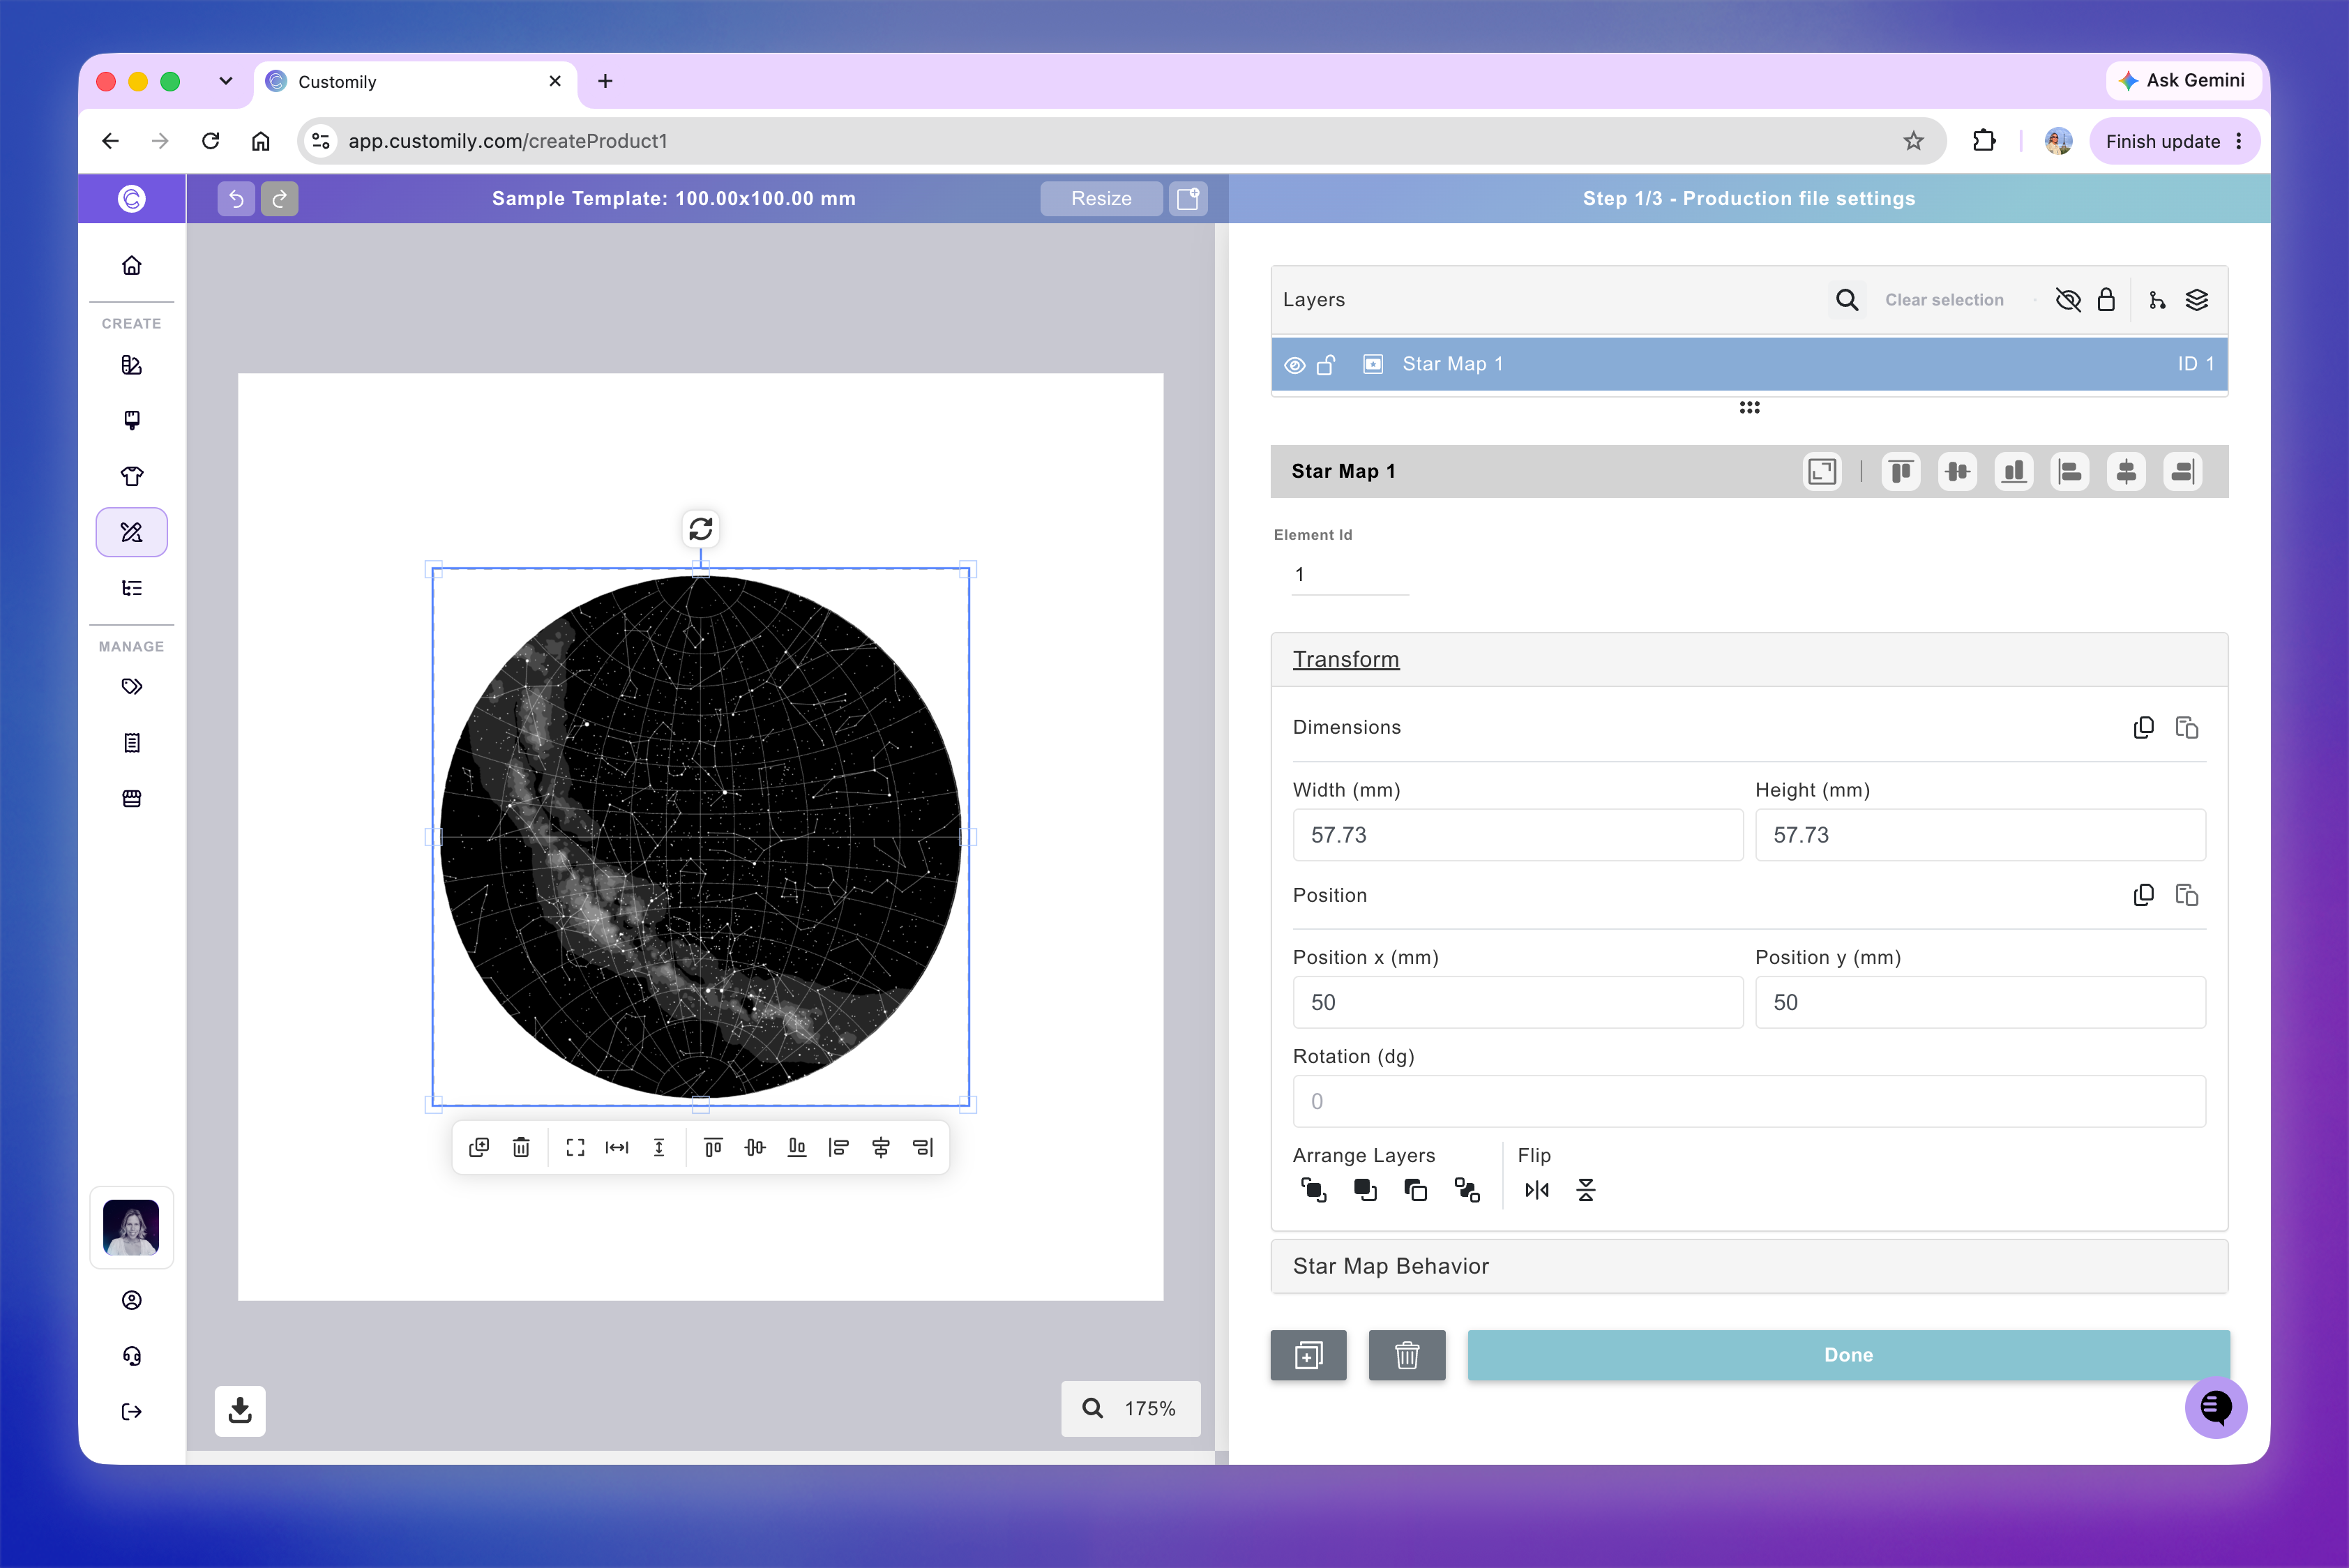Screen dimensions: 2349x1568
Task: Click the Resize button
Action: [1101, 198]
